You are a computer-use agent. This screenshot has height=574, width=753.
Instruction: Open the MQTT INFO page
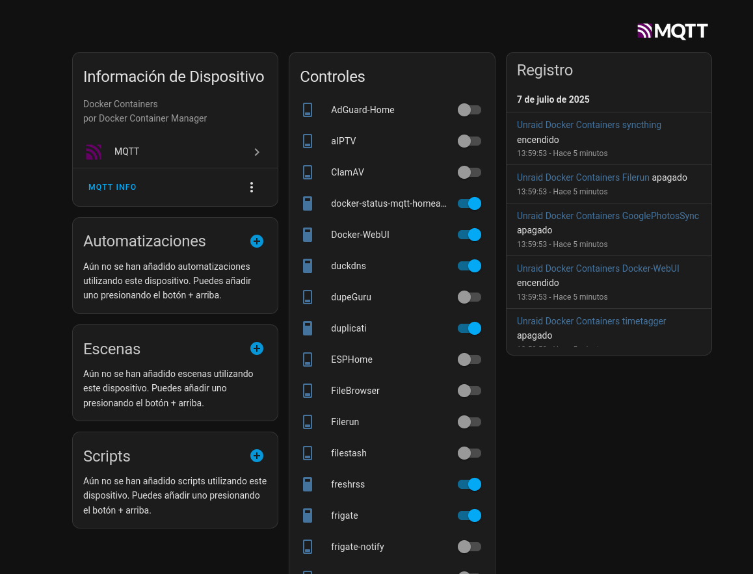click(x=112, y=187)
